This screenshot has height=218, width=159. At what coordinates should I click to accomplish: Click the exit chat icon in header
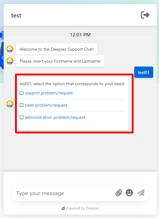[145, 15]
